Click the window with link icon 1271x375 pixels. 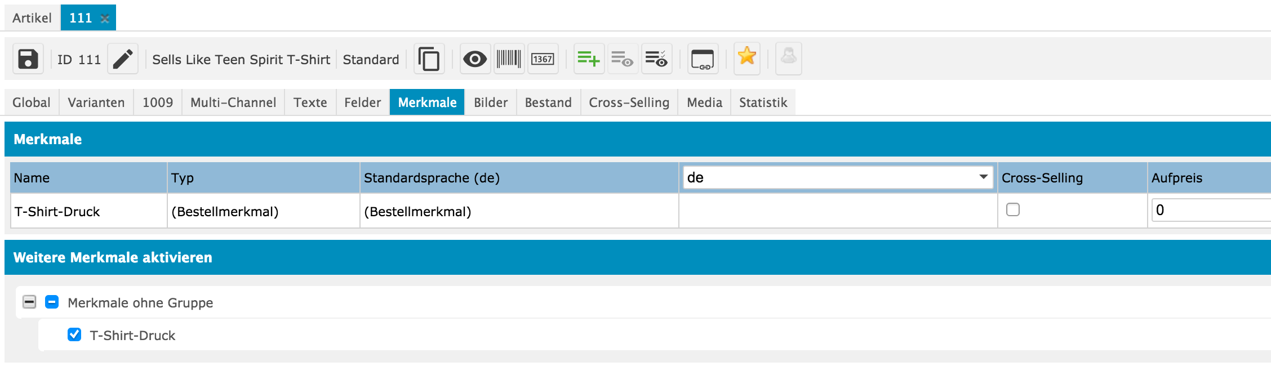coord(702,59)
